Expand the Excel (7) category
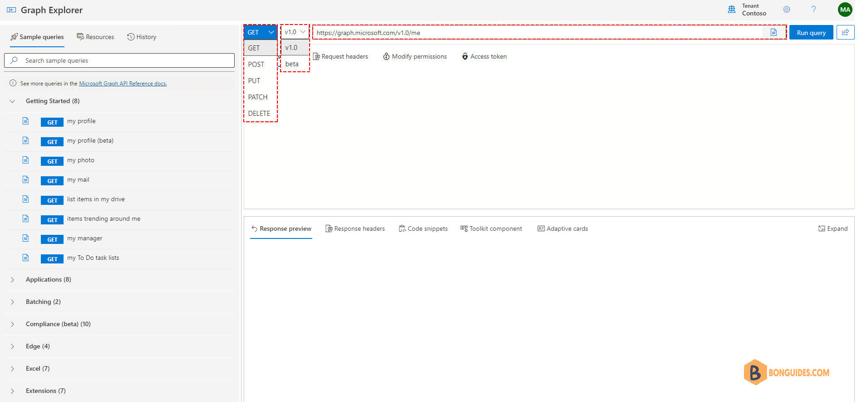This screenshot has height=402, width=857. tap(12, 369)
